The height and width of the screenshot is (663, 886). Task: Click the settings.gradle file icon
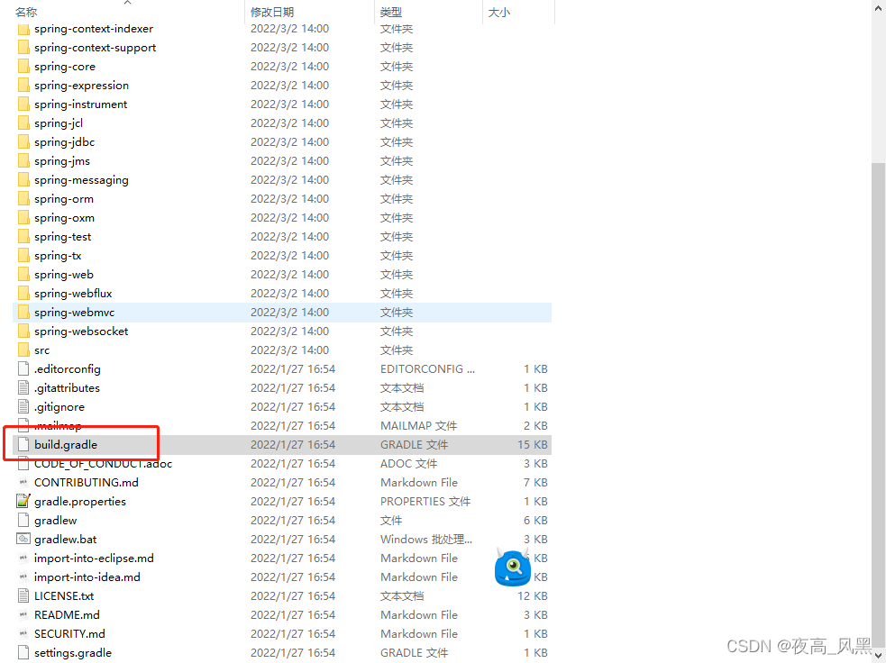tap(23, 652)
